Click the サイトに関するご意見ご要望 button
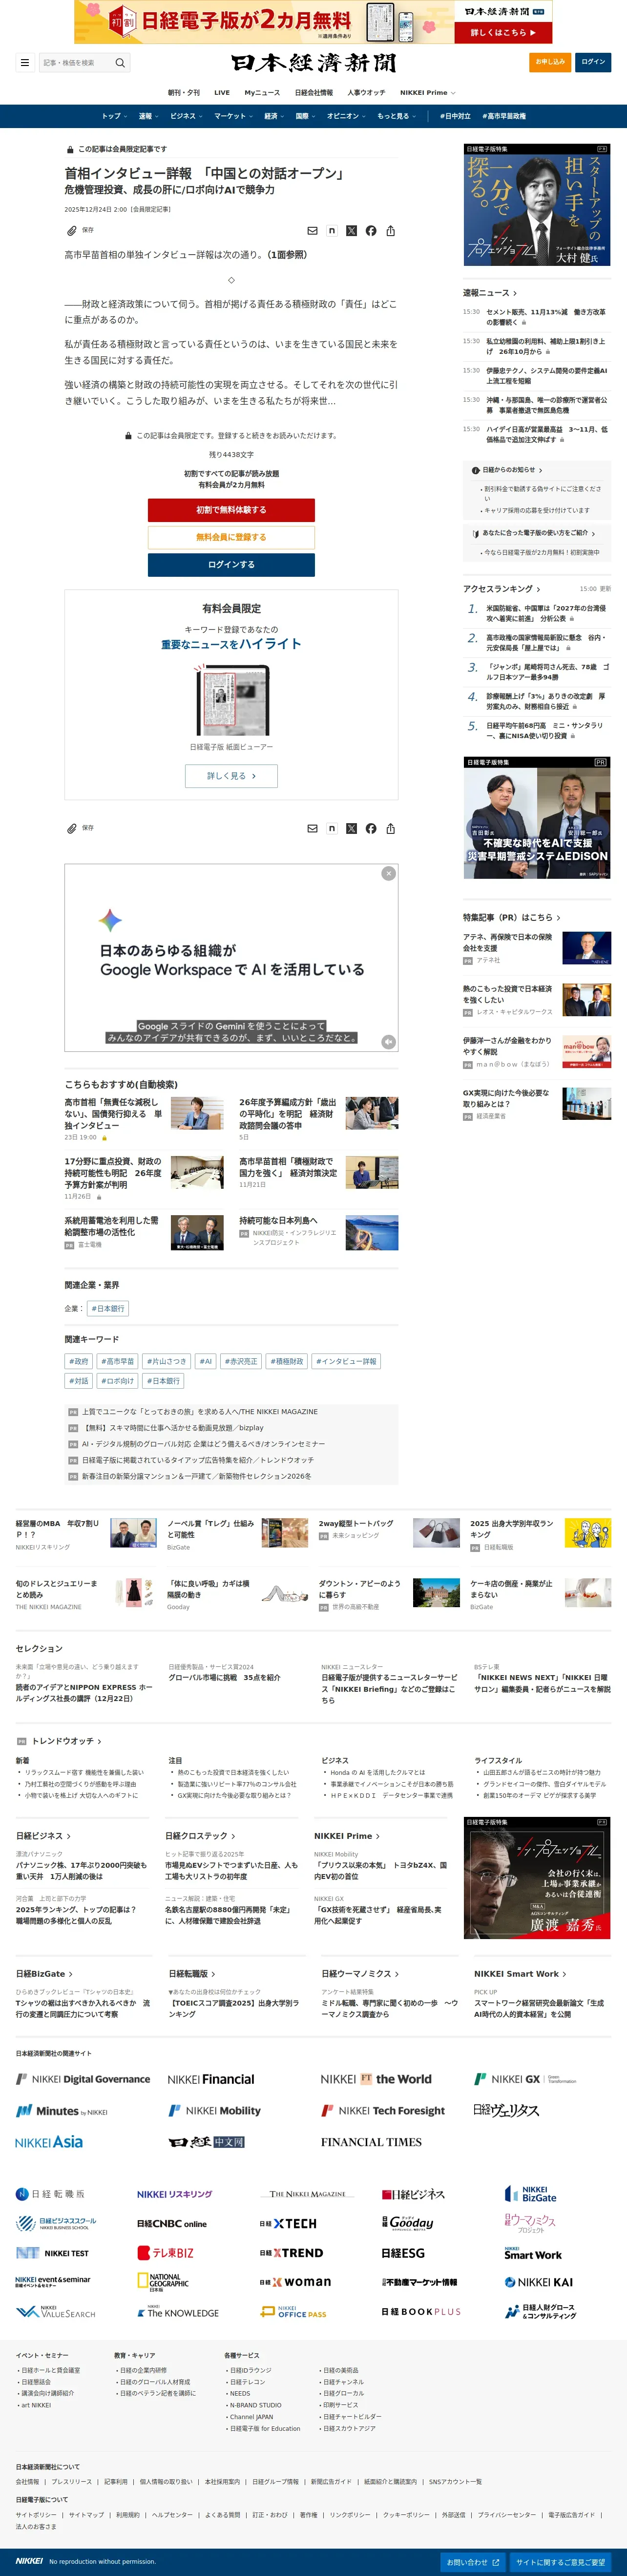The width and height of the screenshot is (627, 2576). [x=560, y=2562]
